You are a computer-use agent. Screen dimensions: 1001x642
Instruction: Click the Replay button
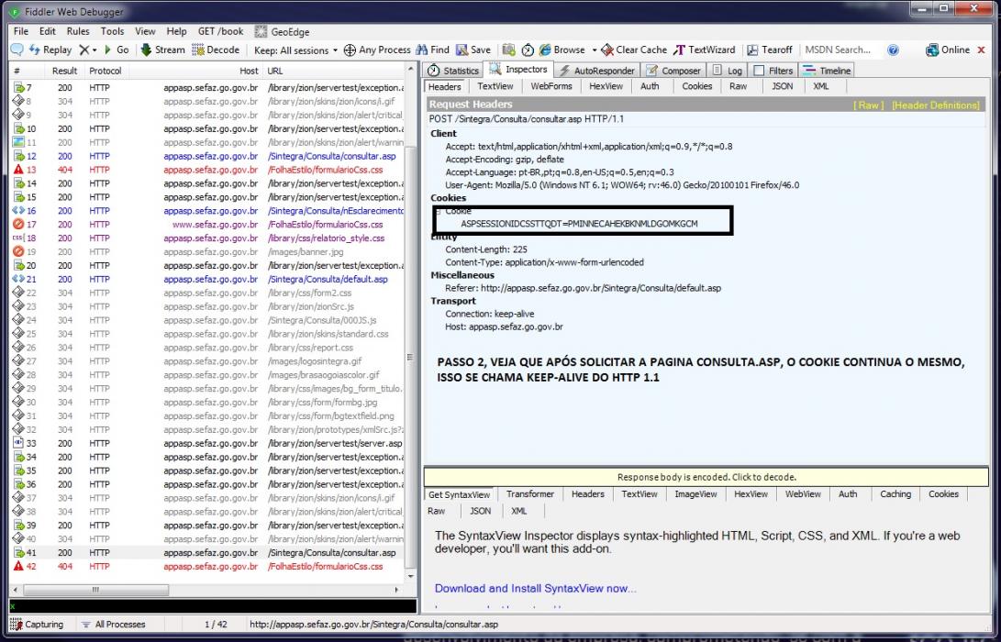click(x=50, y=50)
